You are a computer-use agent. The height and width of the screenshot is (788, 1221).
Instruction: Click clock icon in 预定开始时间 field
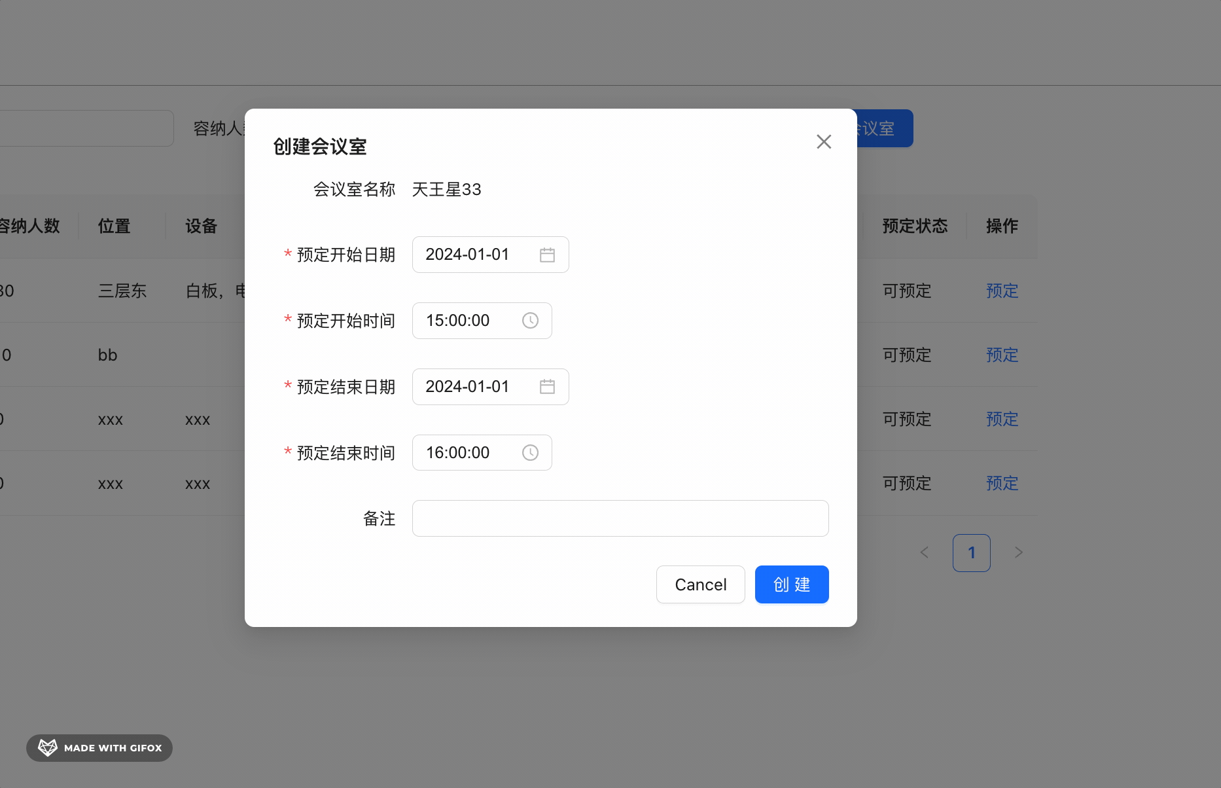pyautogui.click(x=530, y=321)
